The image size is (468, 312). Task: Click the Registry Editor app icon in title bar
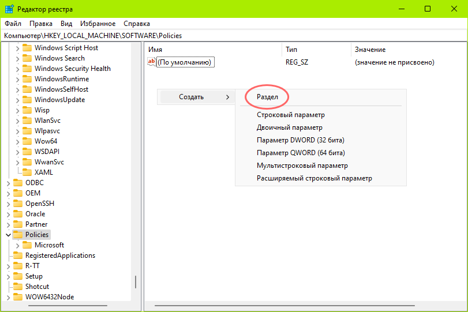tap(9, 9)
